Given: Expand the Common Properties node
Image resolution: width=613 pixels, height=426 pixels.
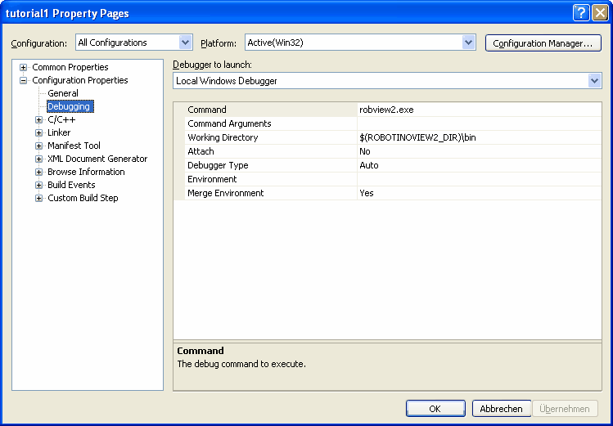Looking at the screenshot, I should pyautogui.click(x=23, y=67).
